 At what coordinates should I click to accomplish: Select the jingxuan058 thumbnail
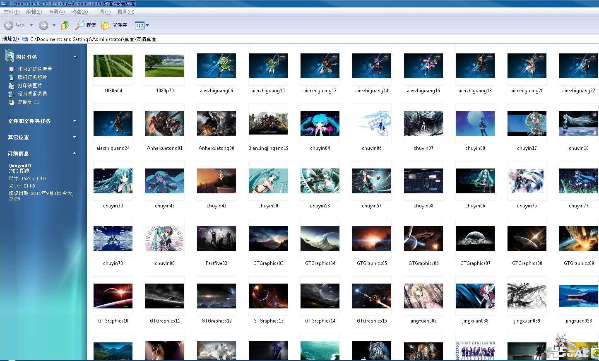[x=579, y=296]
